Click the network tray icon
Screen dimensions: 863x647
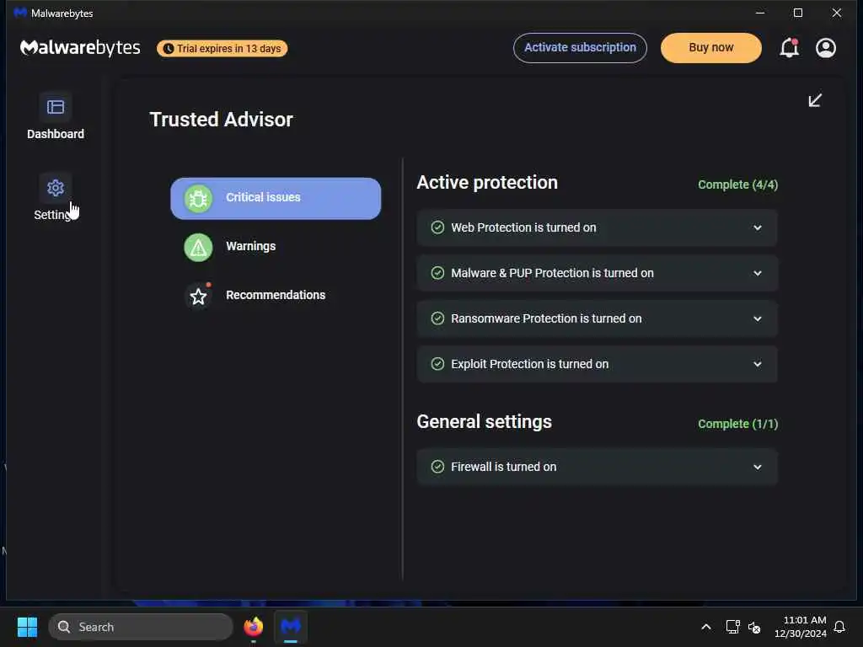coord(732,627)
